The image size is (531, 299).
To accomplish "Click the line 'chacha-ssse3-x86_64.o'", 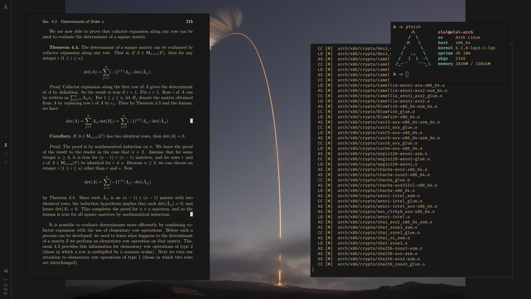I will [x=374, y=175].
